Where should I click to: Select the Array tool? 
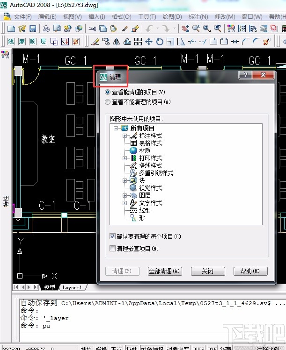[x=138, y=42]
